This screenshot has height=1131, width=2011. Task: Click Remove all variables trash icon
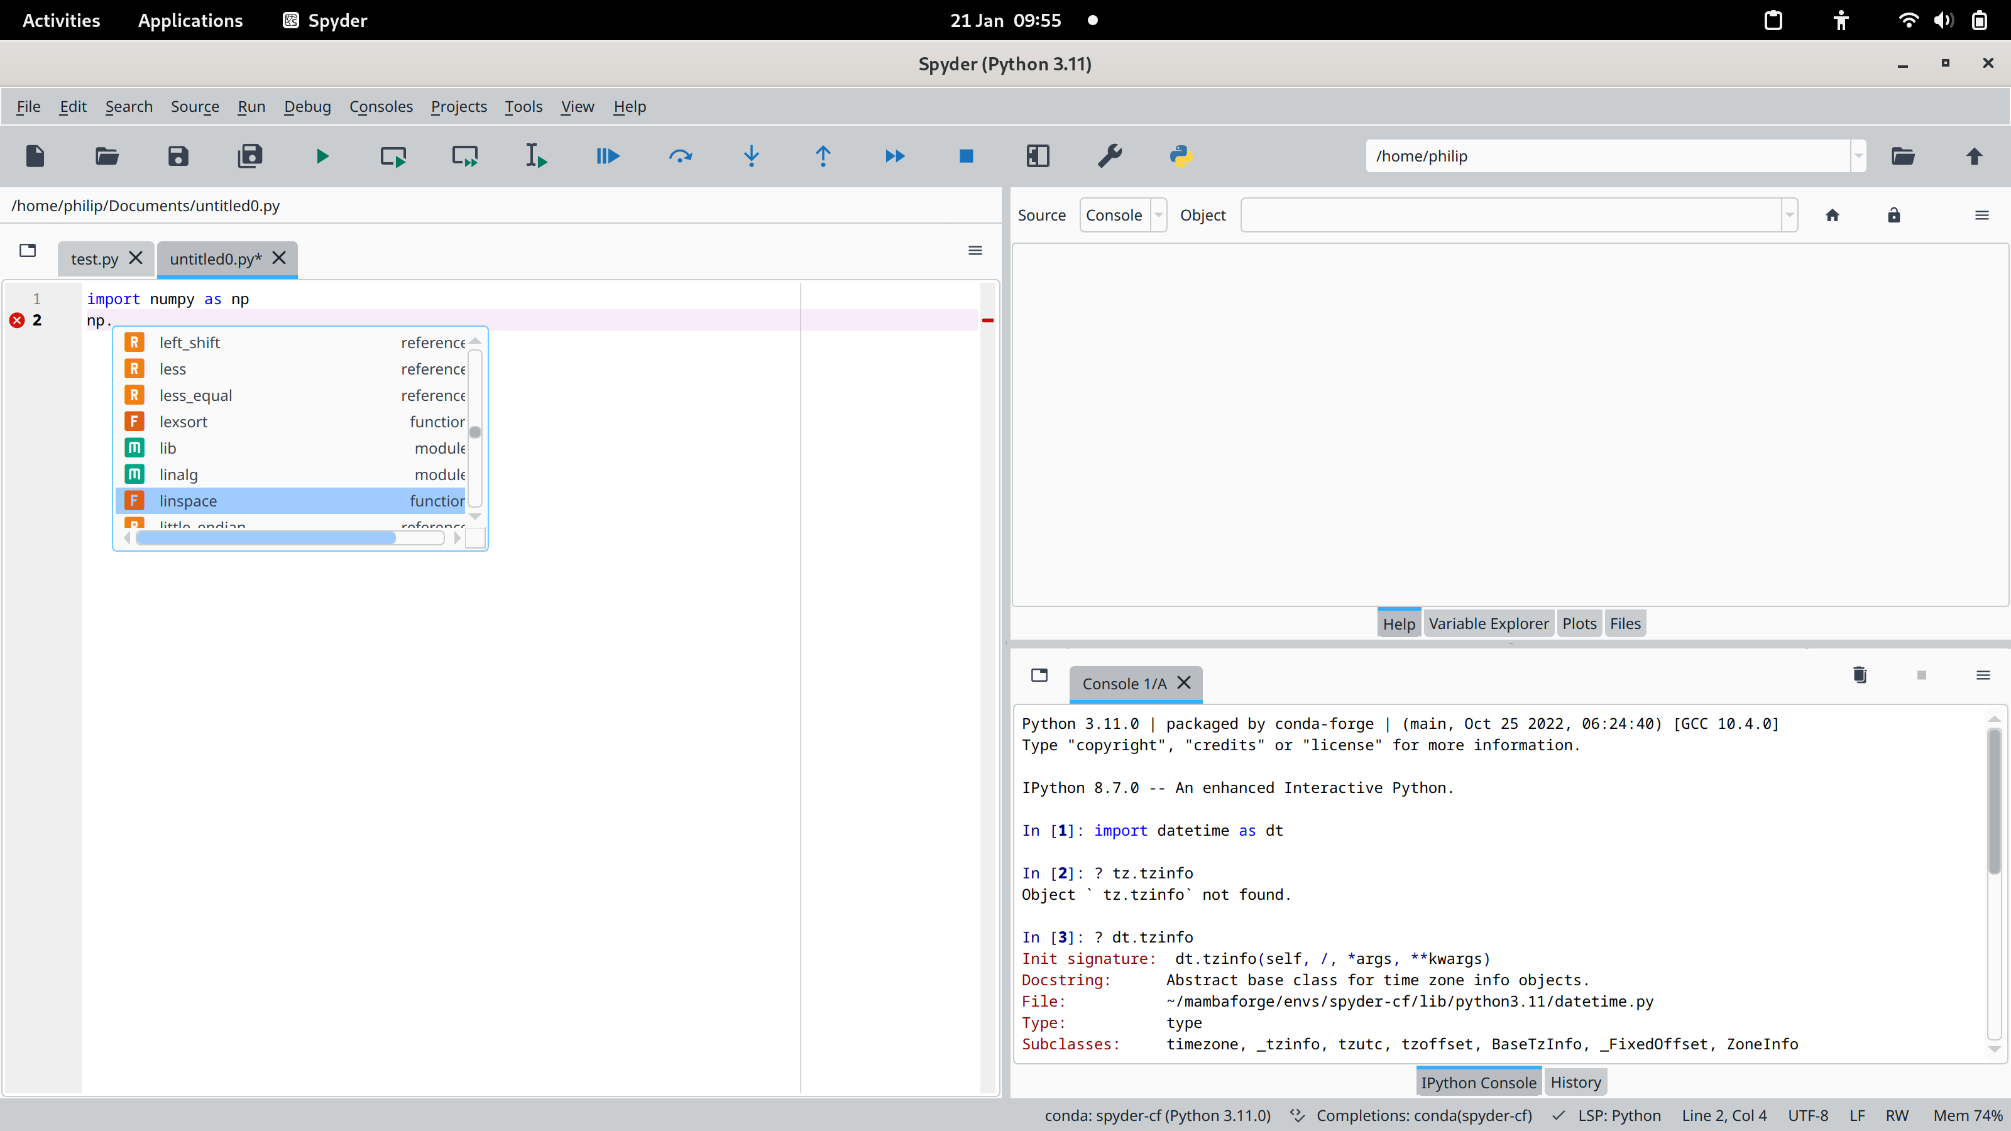click(1860, 675)
